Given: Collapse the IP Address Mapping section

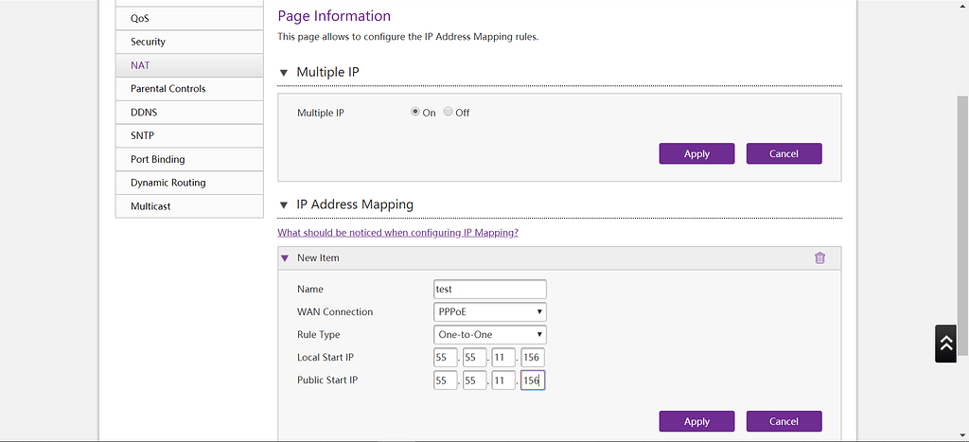Looking at the screenshot, I should 284,204.
